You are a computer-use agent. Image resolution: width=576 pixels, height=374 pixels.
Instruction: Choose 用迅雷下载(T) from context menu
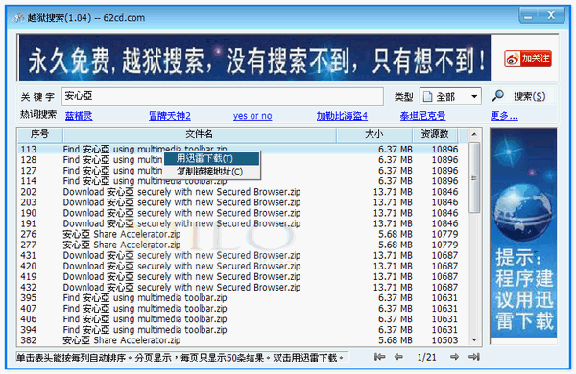(211, 158)
